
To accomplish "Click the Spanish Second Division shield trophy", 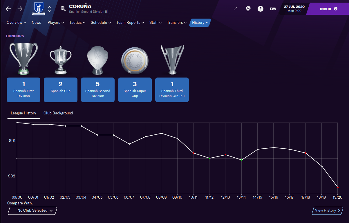I will tap(98, 60).
